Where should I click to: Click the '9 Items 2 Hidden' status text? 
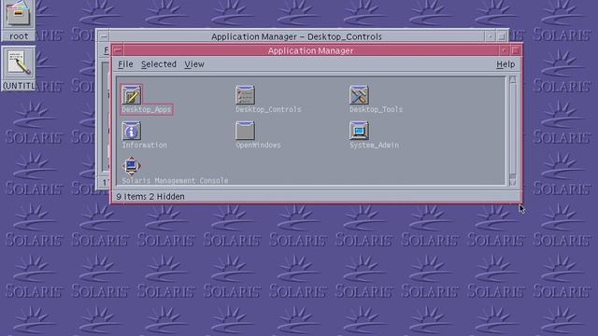150,197
